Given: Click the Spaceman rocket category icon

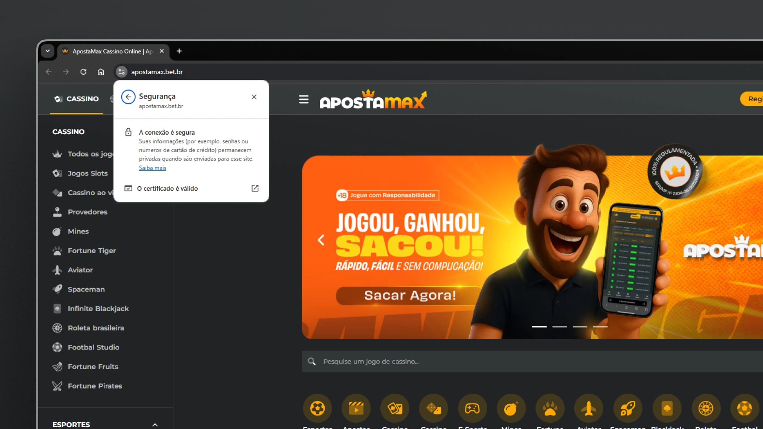Looking at the screenshot, I should pyautogui.click(x=627, y=408).
